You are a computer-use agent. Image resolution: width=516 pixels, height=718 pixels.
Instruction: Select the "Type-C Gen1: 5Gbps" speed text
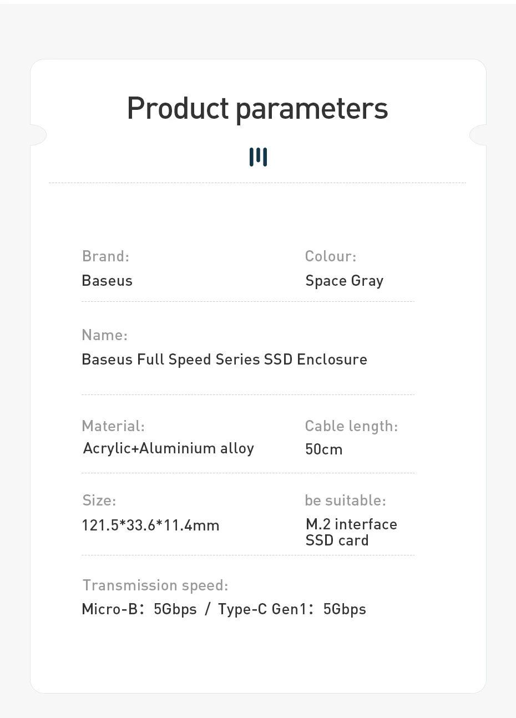click(x=292, y=609)
